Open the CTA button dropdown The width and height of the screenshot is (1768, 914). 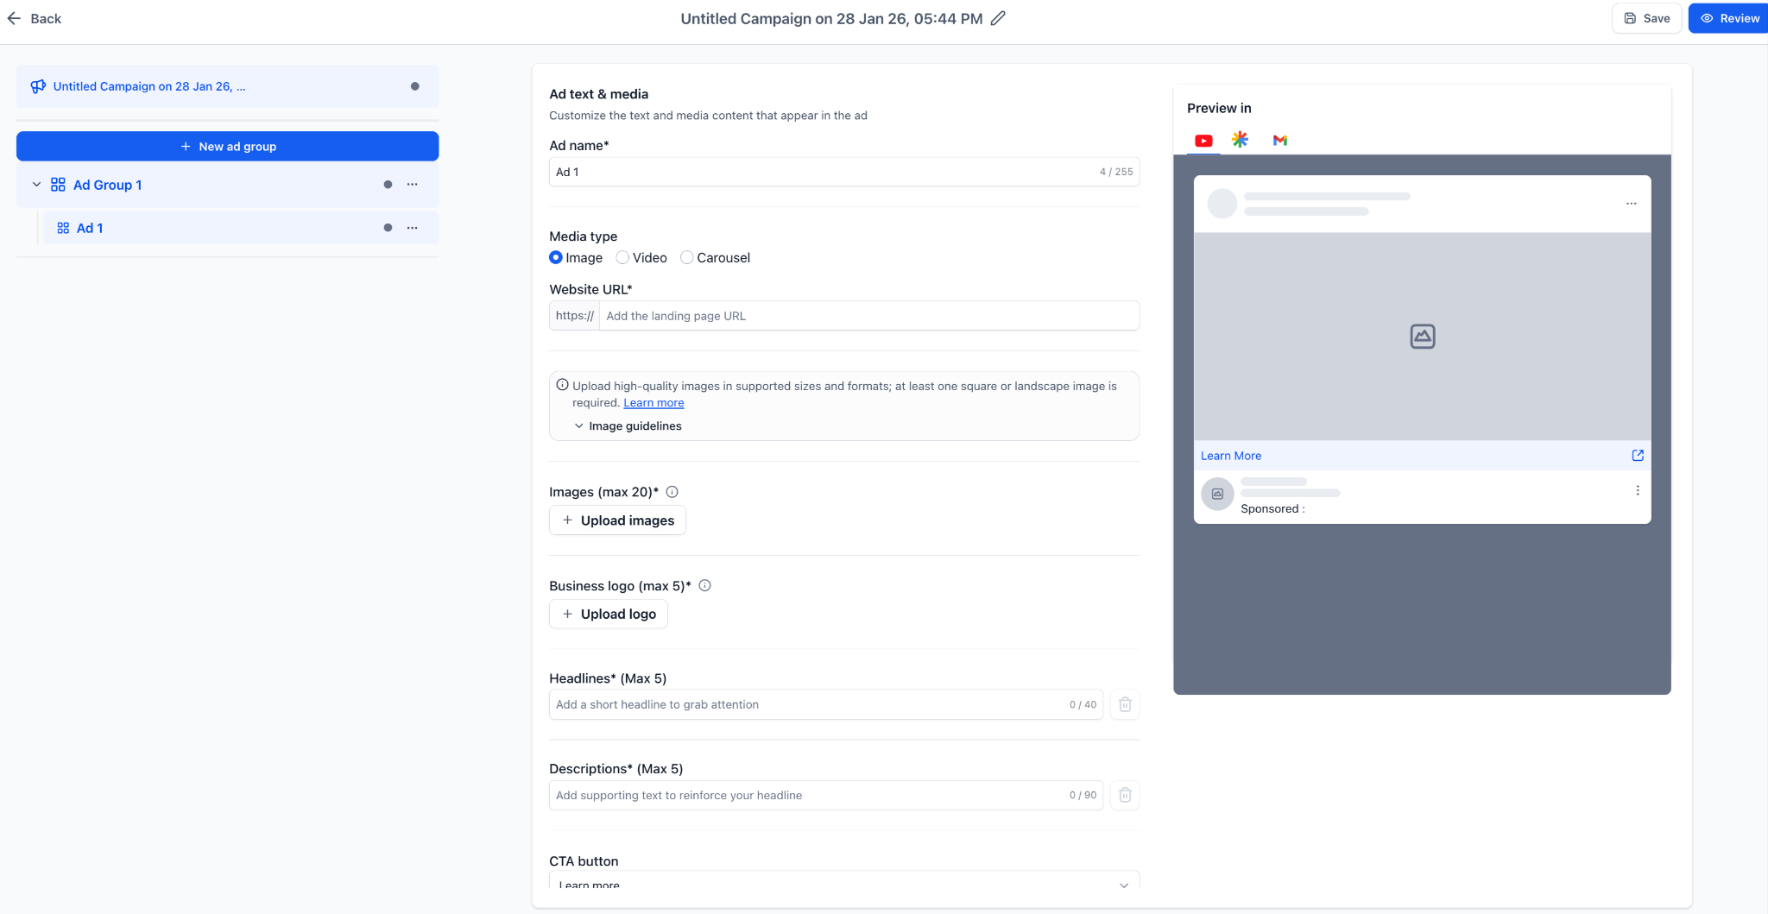pyautogui.click(x=844, y=880)
